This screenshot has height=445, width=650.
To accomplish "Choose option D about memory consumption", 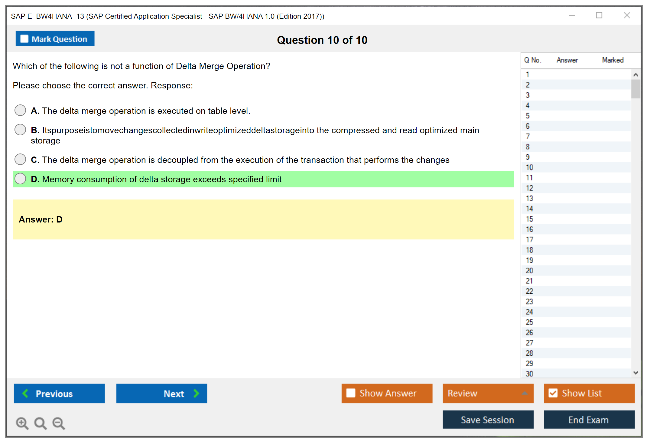I will [20, 179].
